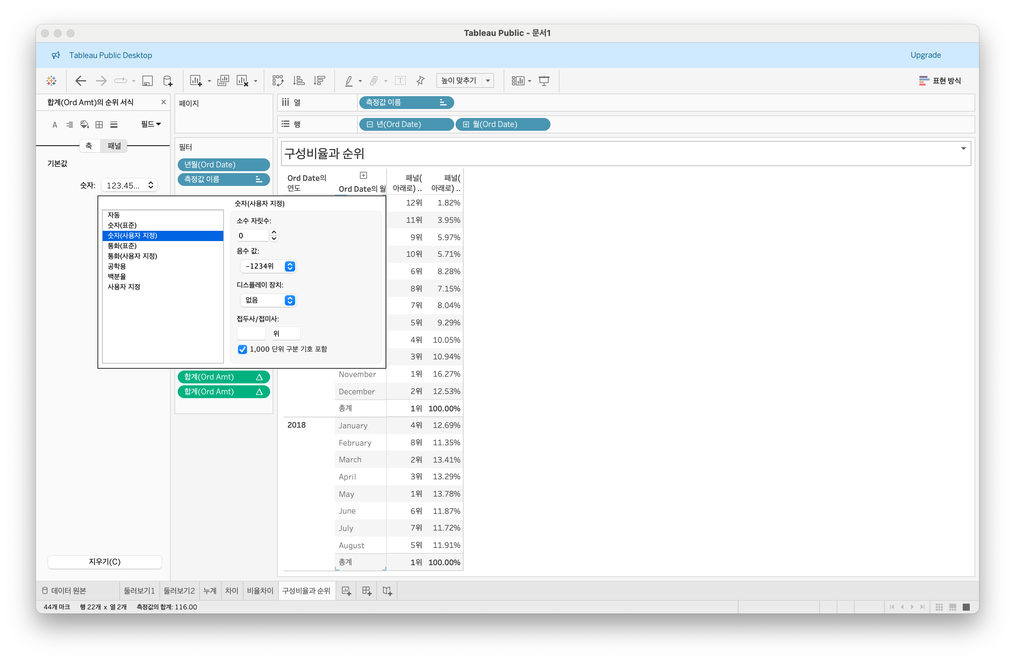Expand the Ord Date month header plus
1015x661 pixels.
(x=363, y=175)
